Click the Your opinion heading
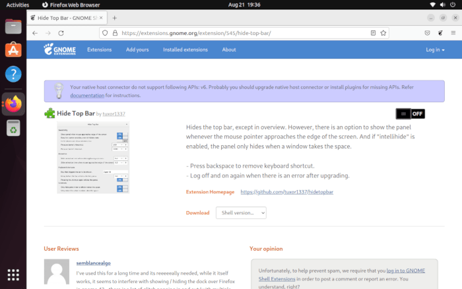Screen dimensions: 462x289 pyautogui.click(x=266, y=249)
